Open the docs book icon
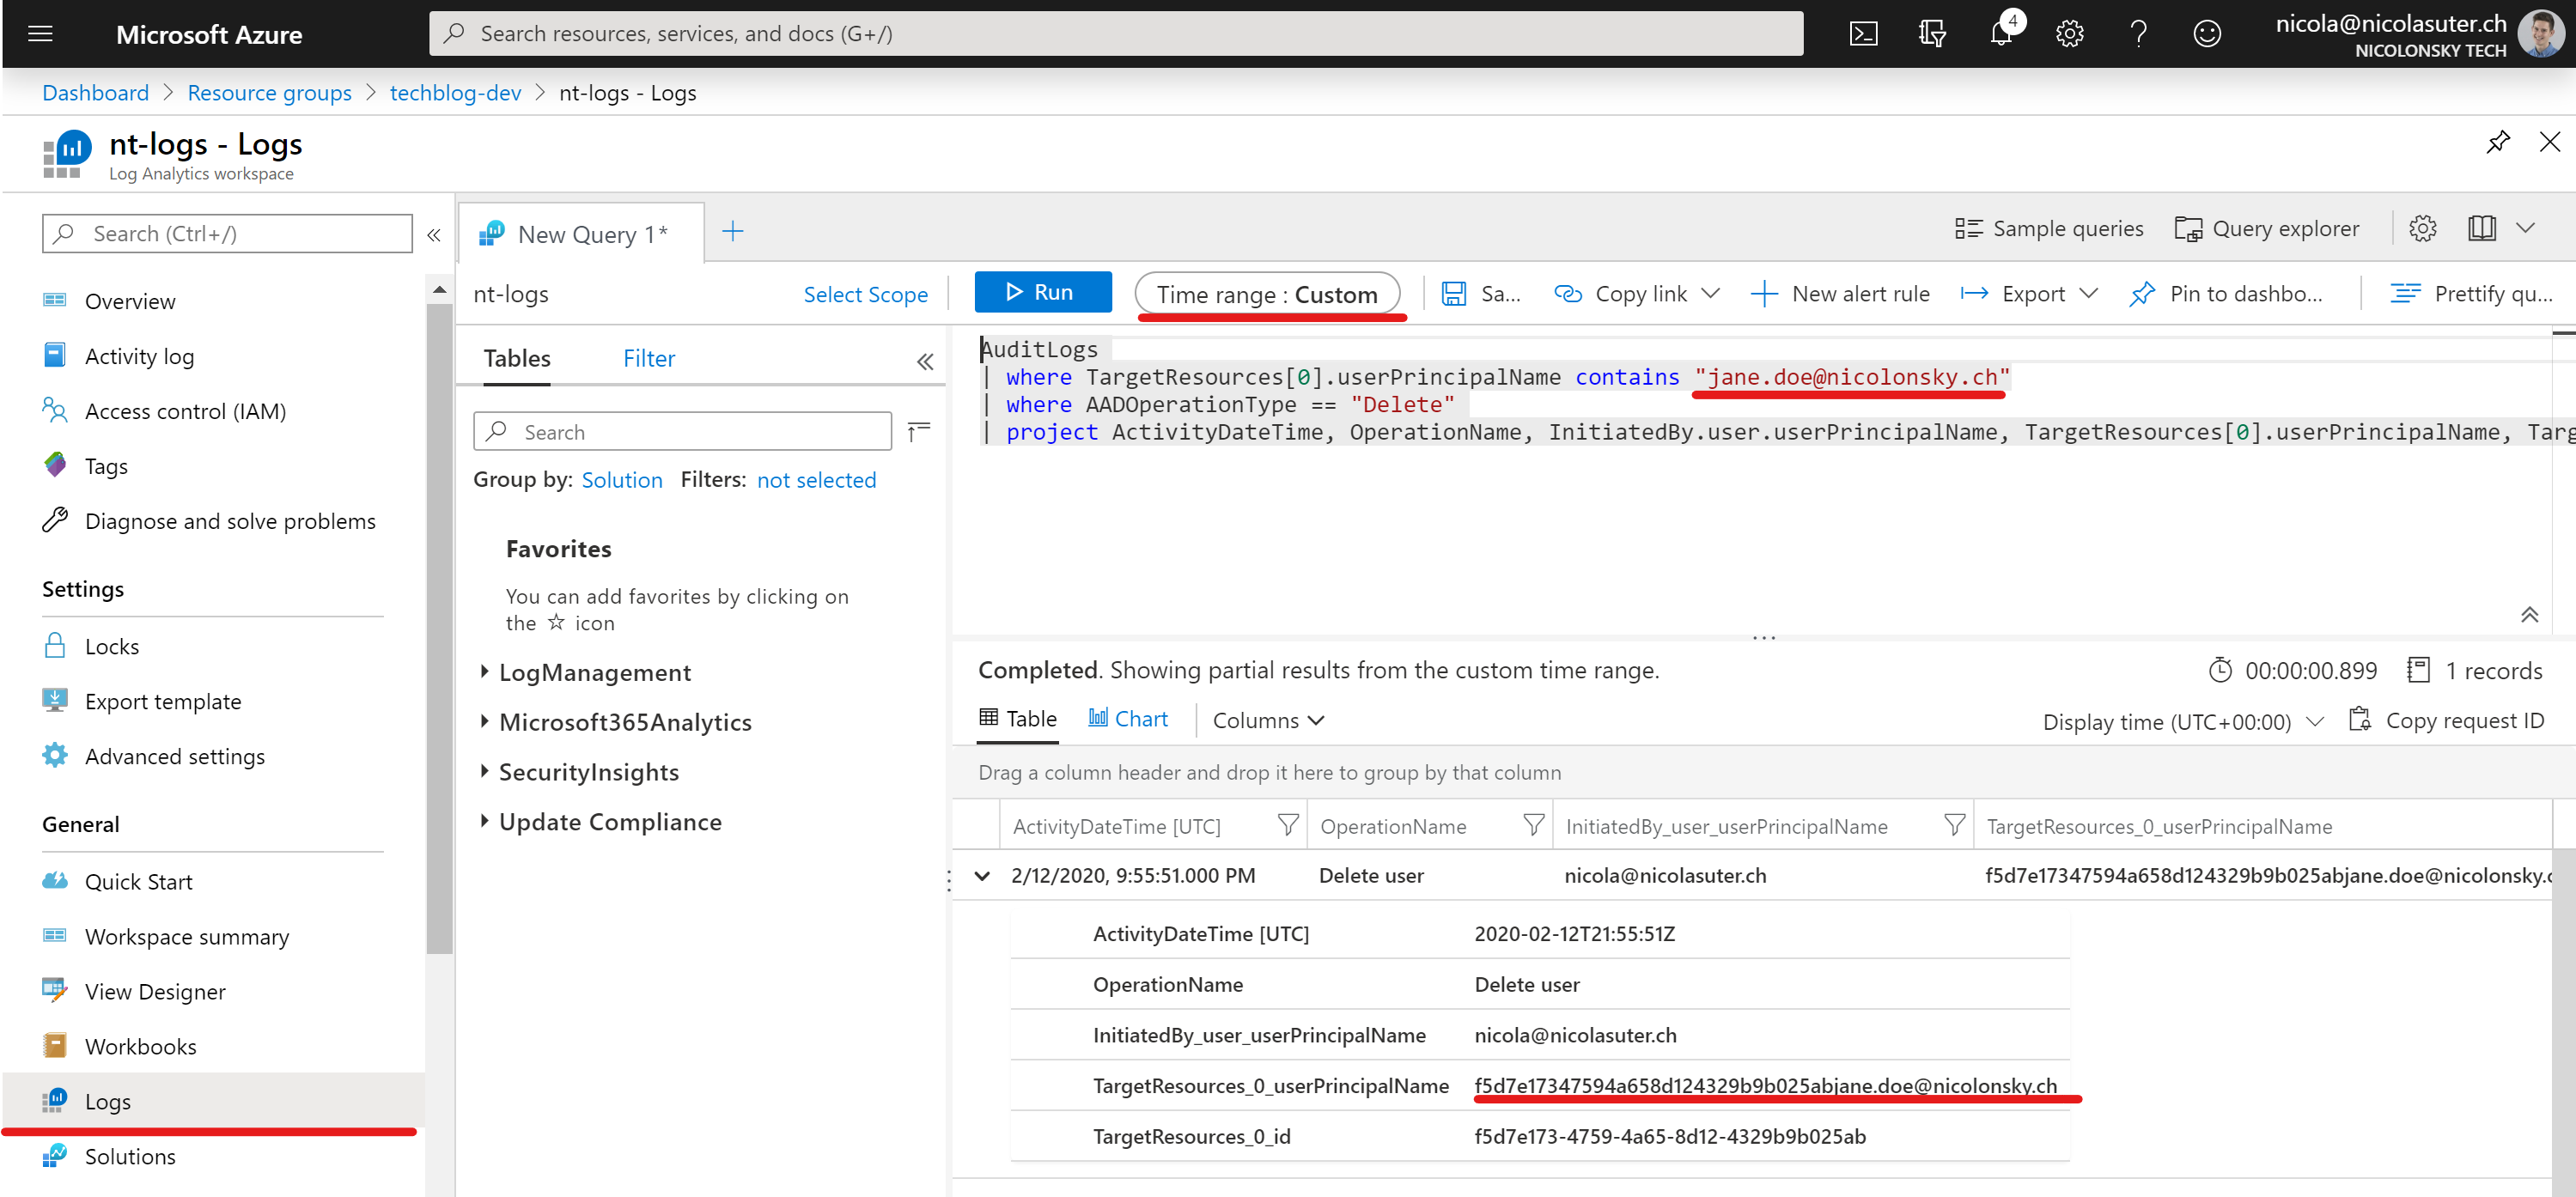The height and width of the screenshot is (1197, 2576). tap(2482, 229)
